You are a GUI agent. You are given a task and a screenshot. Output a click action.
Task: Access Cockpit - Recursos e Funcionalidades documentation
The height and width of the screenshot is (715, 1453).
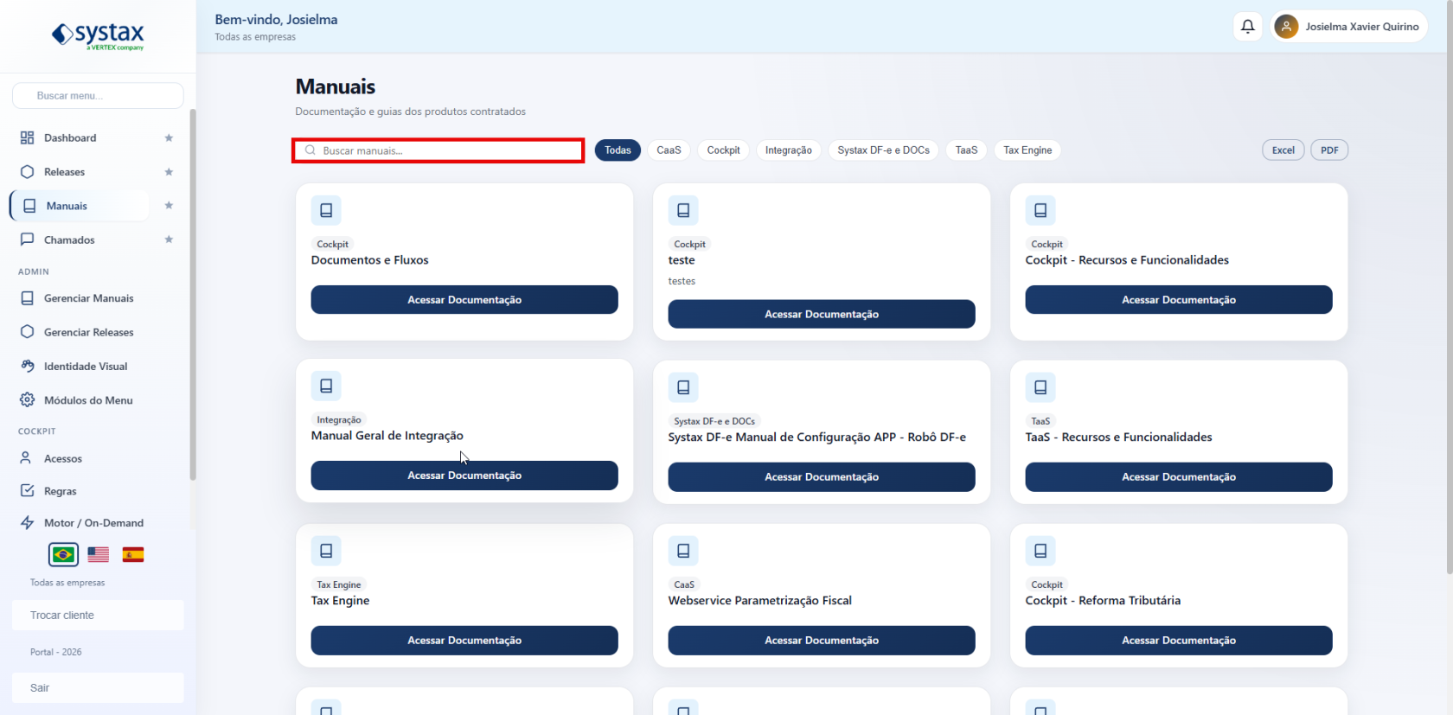[x=1179, y=300]
